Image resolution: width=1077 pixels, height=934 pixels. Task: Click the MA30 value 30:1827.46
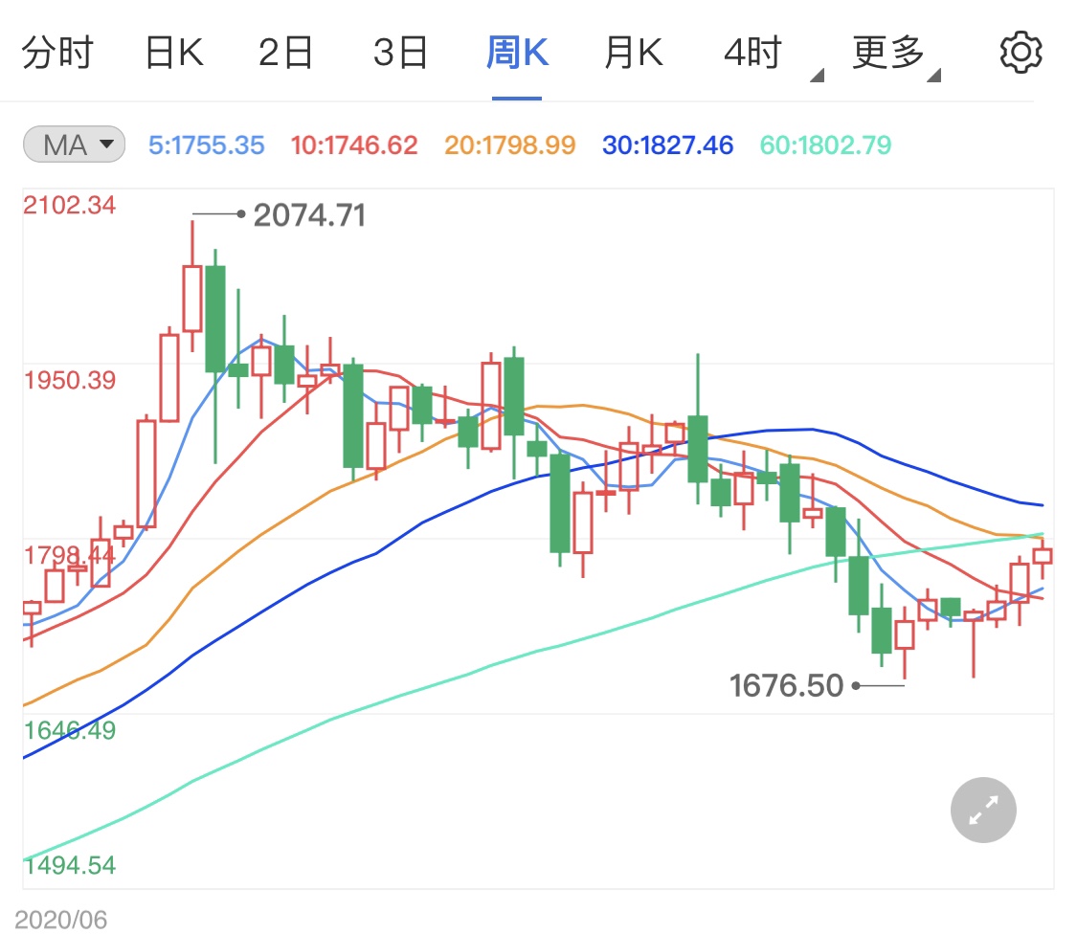pos(667,145)
